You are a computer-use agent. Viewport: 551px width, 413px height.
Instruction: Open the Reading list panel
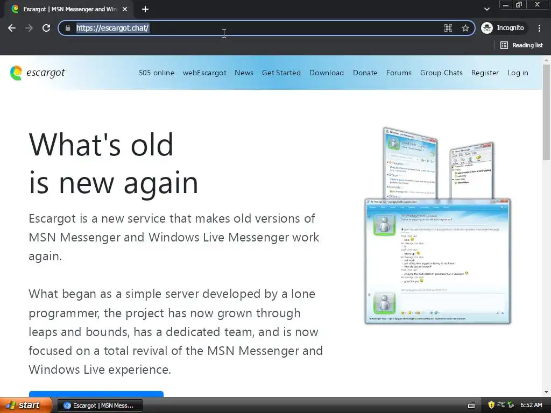pos(521,45)
